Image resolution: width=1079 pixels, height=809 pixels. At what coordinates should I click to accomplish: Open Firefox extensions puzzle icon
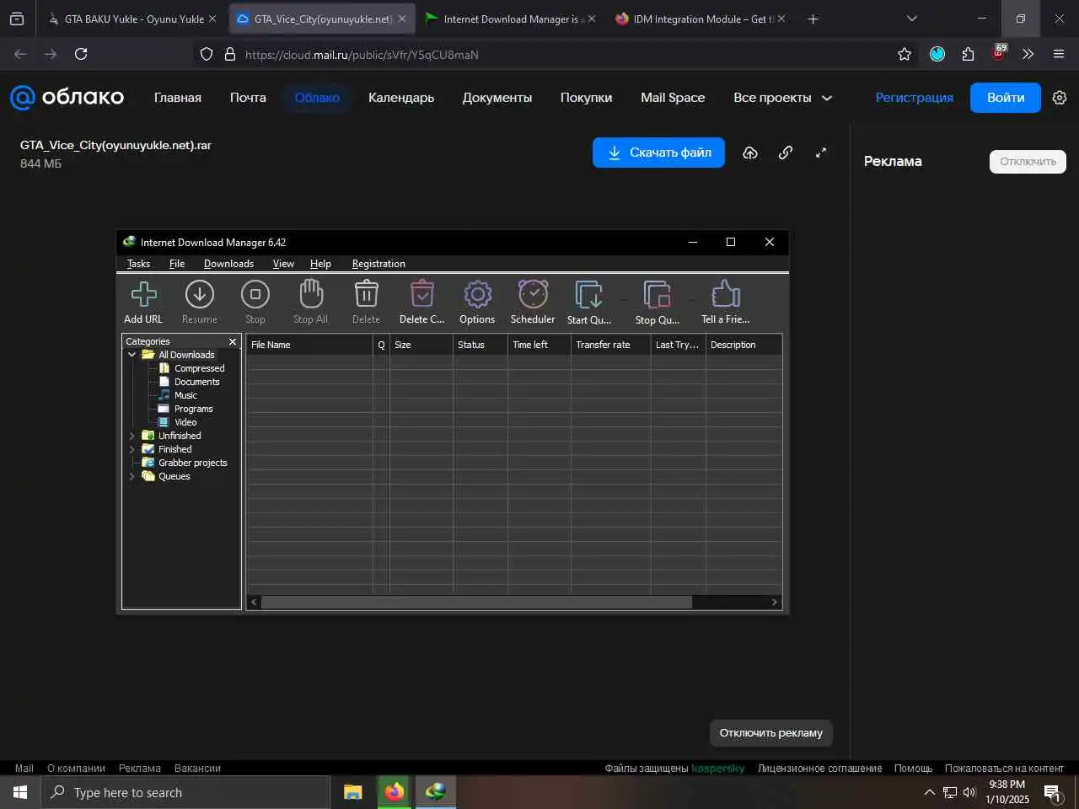(968, 54)
